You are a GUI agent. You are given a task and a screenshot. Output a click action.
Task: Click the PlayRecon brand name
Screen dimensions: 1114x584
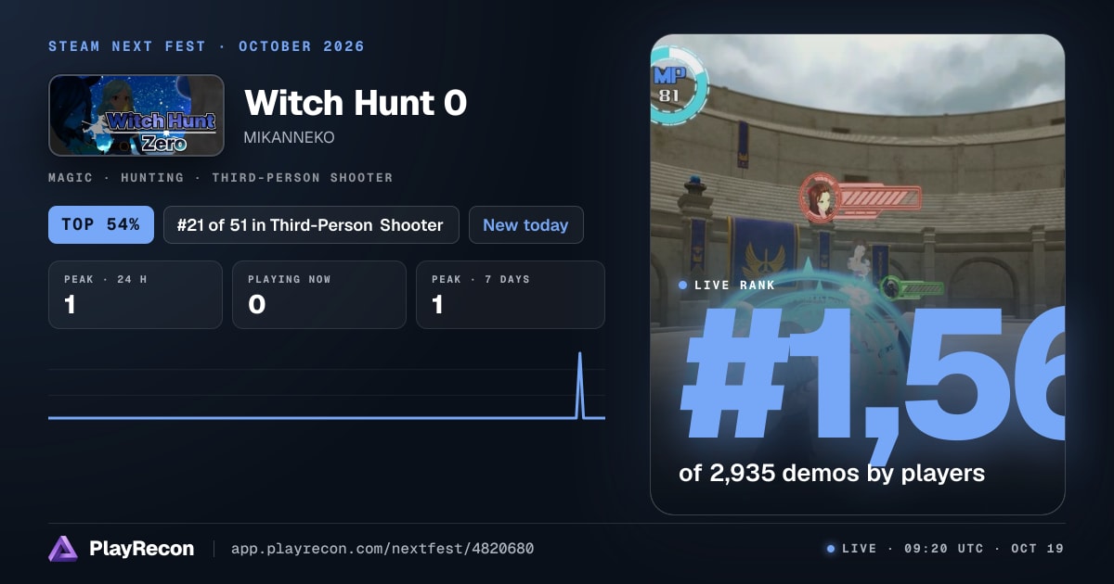point(141,549)
